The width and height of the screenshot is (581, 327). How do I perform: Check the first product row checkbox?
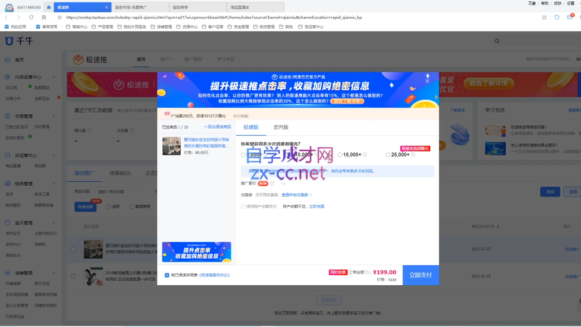(73, 249)
